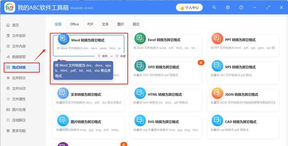Click the AB app logo icon
The height and width of the screenshot is (146, 288).
[10, 7]
